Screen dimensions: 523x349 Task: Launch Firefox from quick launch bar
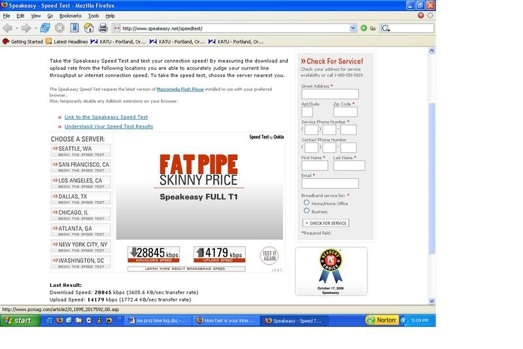tap(59, 320)
